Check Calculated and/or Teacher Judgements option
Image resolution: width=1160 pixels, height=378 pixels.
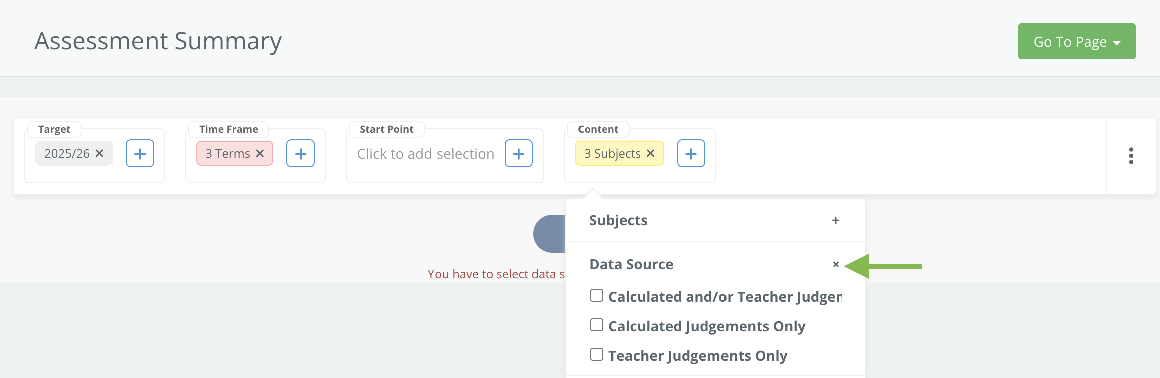point(597,296)
